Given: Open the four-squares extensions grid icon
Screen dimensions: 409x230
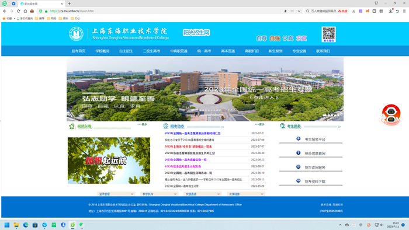Looking at the screenshot, I should pos(381,11).
